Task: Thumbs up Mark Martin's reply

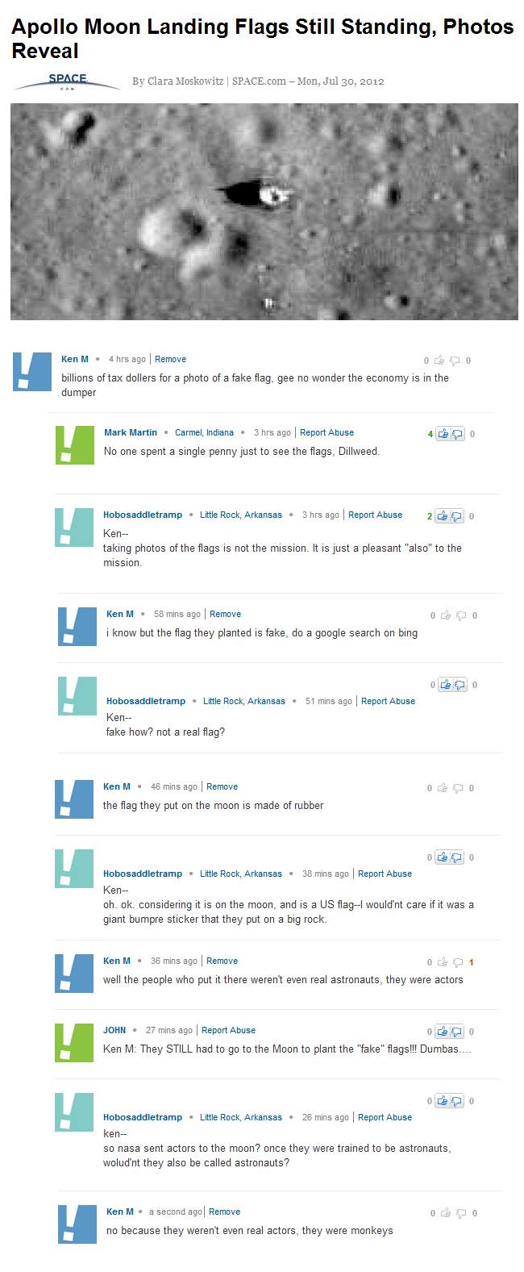Action: tap(445, 434)
